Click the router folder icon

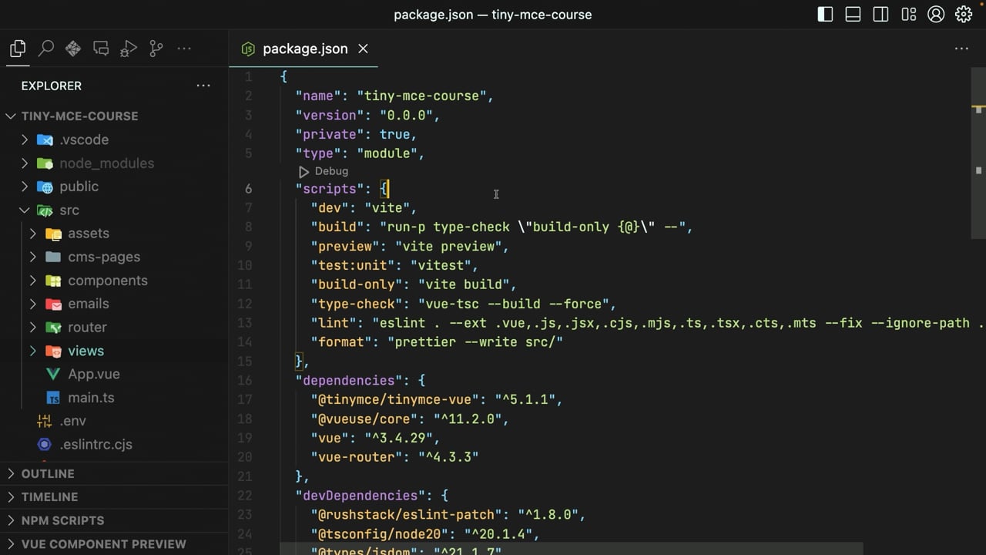(x=53, y=327)
